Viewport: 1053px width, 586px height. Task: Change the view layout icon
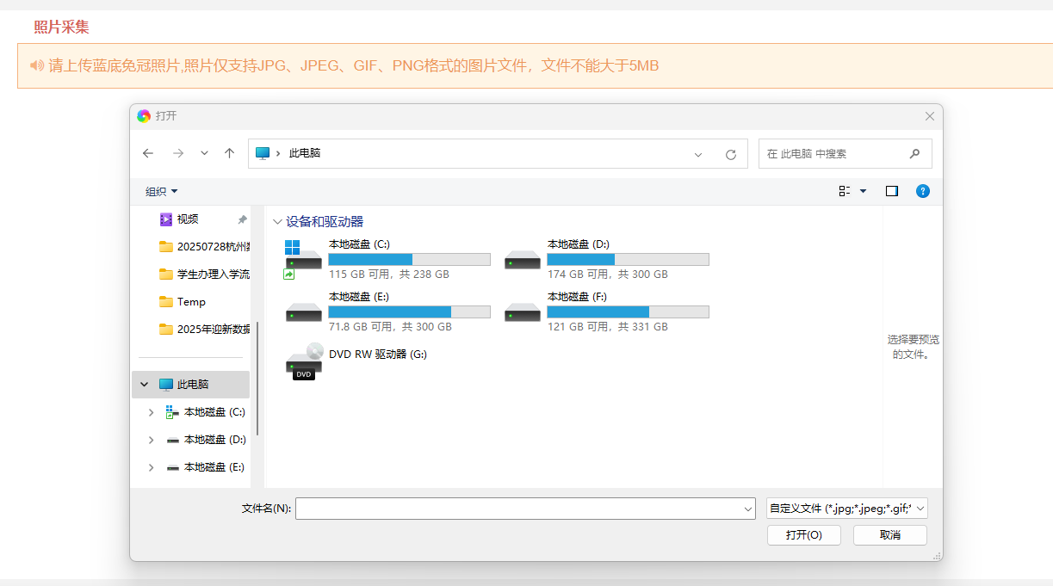[x=845, y=191]
